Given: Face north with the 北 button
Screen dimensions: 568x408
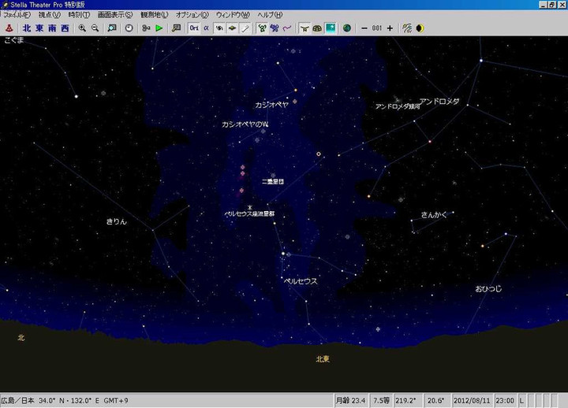Looking at the screenshot, I should [27, 28].
